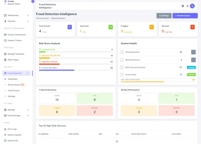
Task: Click Administration breadcrumb link
Action: click(42, 18)
